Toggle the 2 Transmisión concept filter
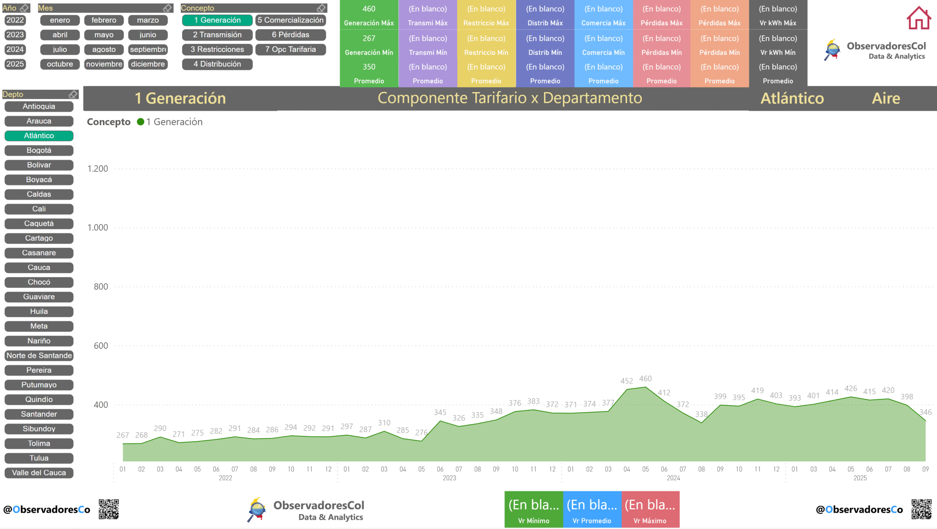This screenshot has width=937, height=529. click(217, 35)
